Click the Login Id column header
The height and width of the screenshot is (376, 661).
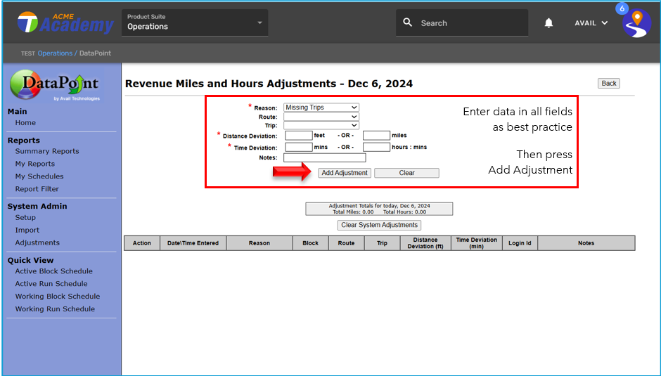pos(520,243)
